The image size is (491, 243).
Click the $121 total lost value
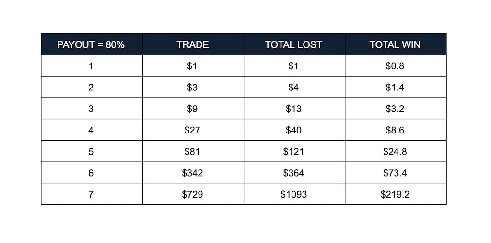click(x=293, y=152)
